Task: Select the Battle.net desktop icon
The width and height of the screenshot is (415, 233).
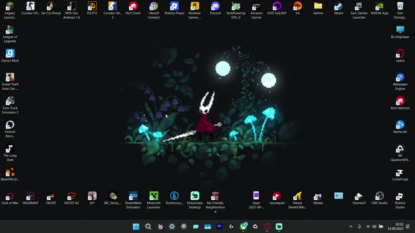Action: coord(400,127)
